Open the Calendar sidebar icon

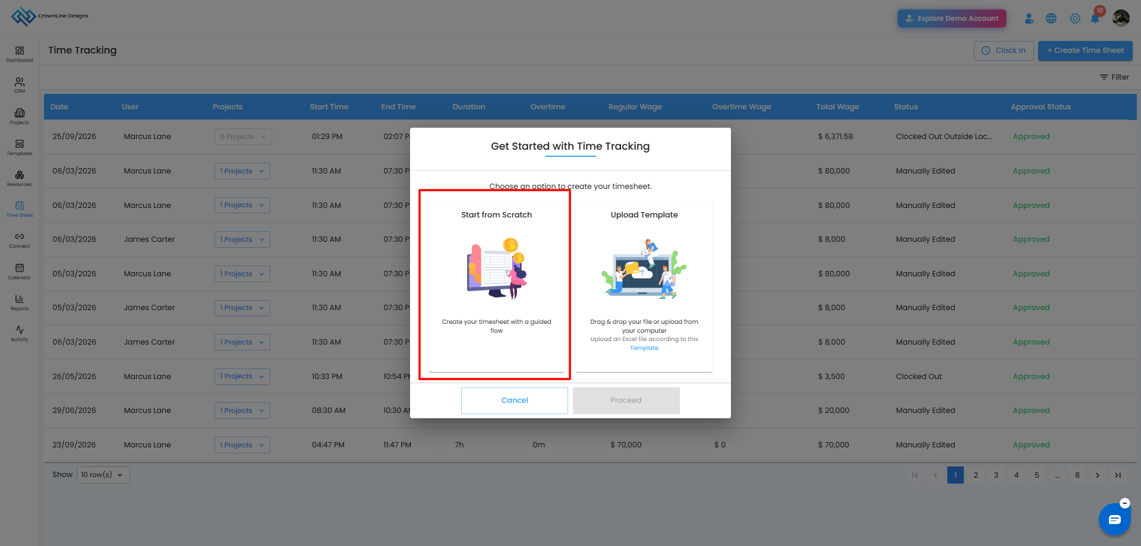coord(20,272)
